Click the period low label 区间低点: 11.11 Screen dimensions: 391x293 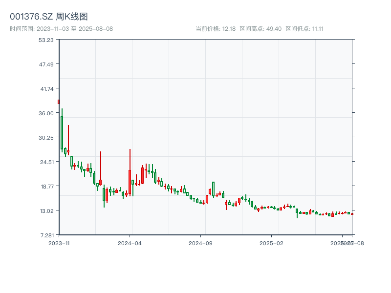click(x=304, y=29)
